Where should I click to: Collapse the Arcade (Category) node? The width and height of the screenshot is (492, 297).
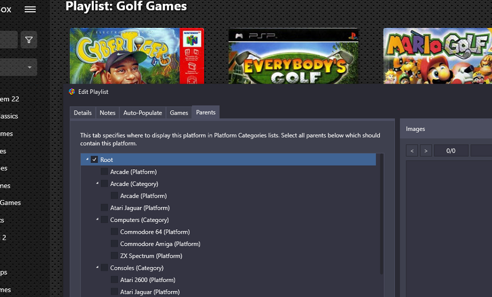(97, 183)
